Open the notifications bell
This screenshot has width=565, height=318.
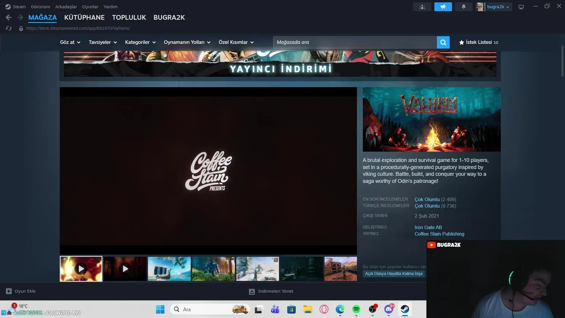coord(463,7)
